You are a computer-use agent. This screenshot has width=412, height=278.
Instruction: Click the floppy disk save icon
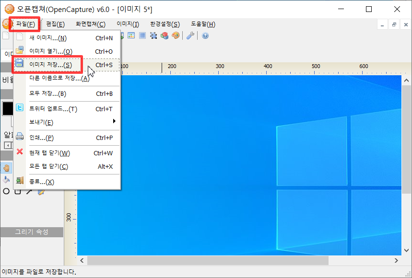coord(20,63)
